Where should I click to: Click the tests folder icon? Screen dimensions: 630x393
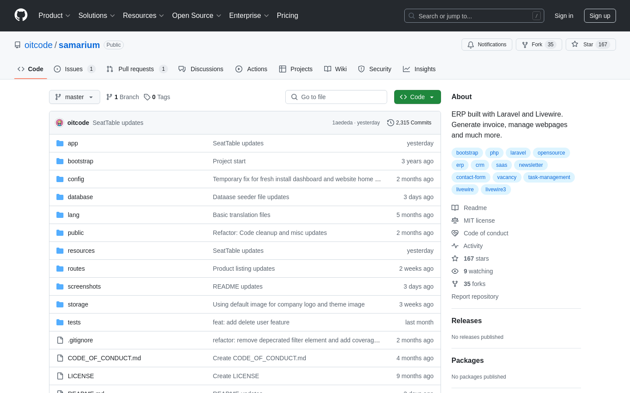pos(60,322)
